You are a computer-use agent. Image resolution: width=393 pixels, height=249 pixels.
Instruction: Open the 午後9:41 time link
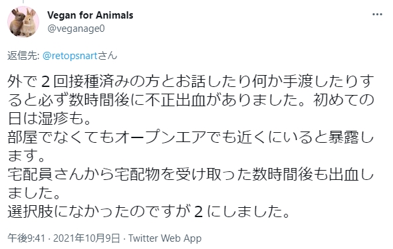click(27, 238)
